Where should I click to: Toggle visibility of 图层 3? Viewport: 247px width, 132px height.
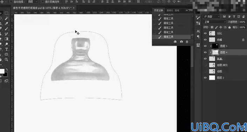pyautogui.click(x=205, y=46)
